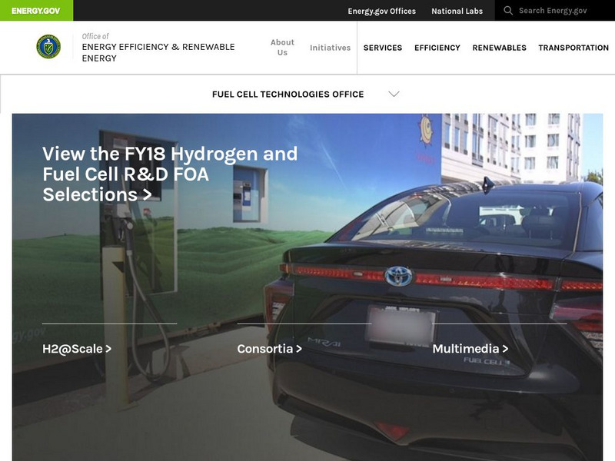Open the About Us menu
615x461 pixels.
tap(283, 47)
